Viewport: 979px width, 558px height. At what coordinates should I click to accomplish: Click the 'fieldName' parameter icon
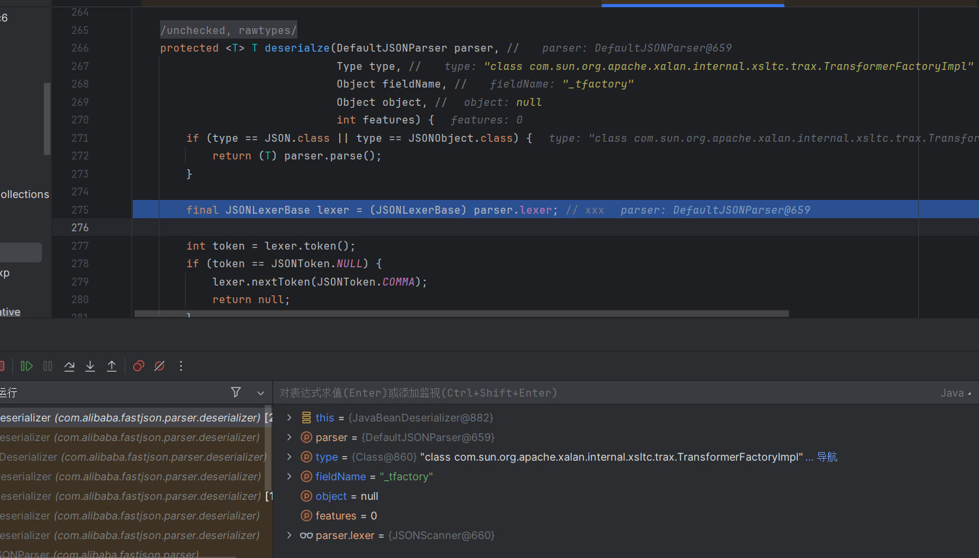coord(306,476)
